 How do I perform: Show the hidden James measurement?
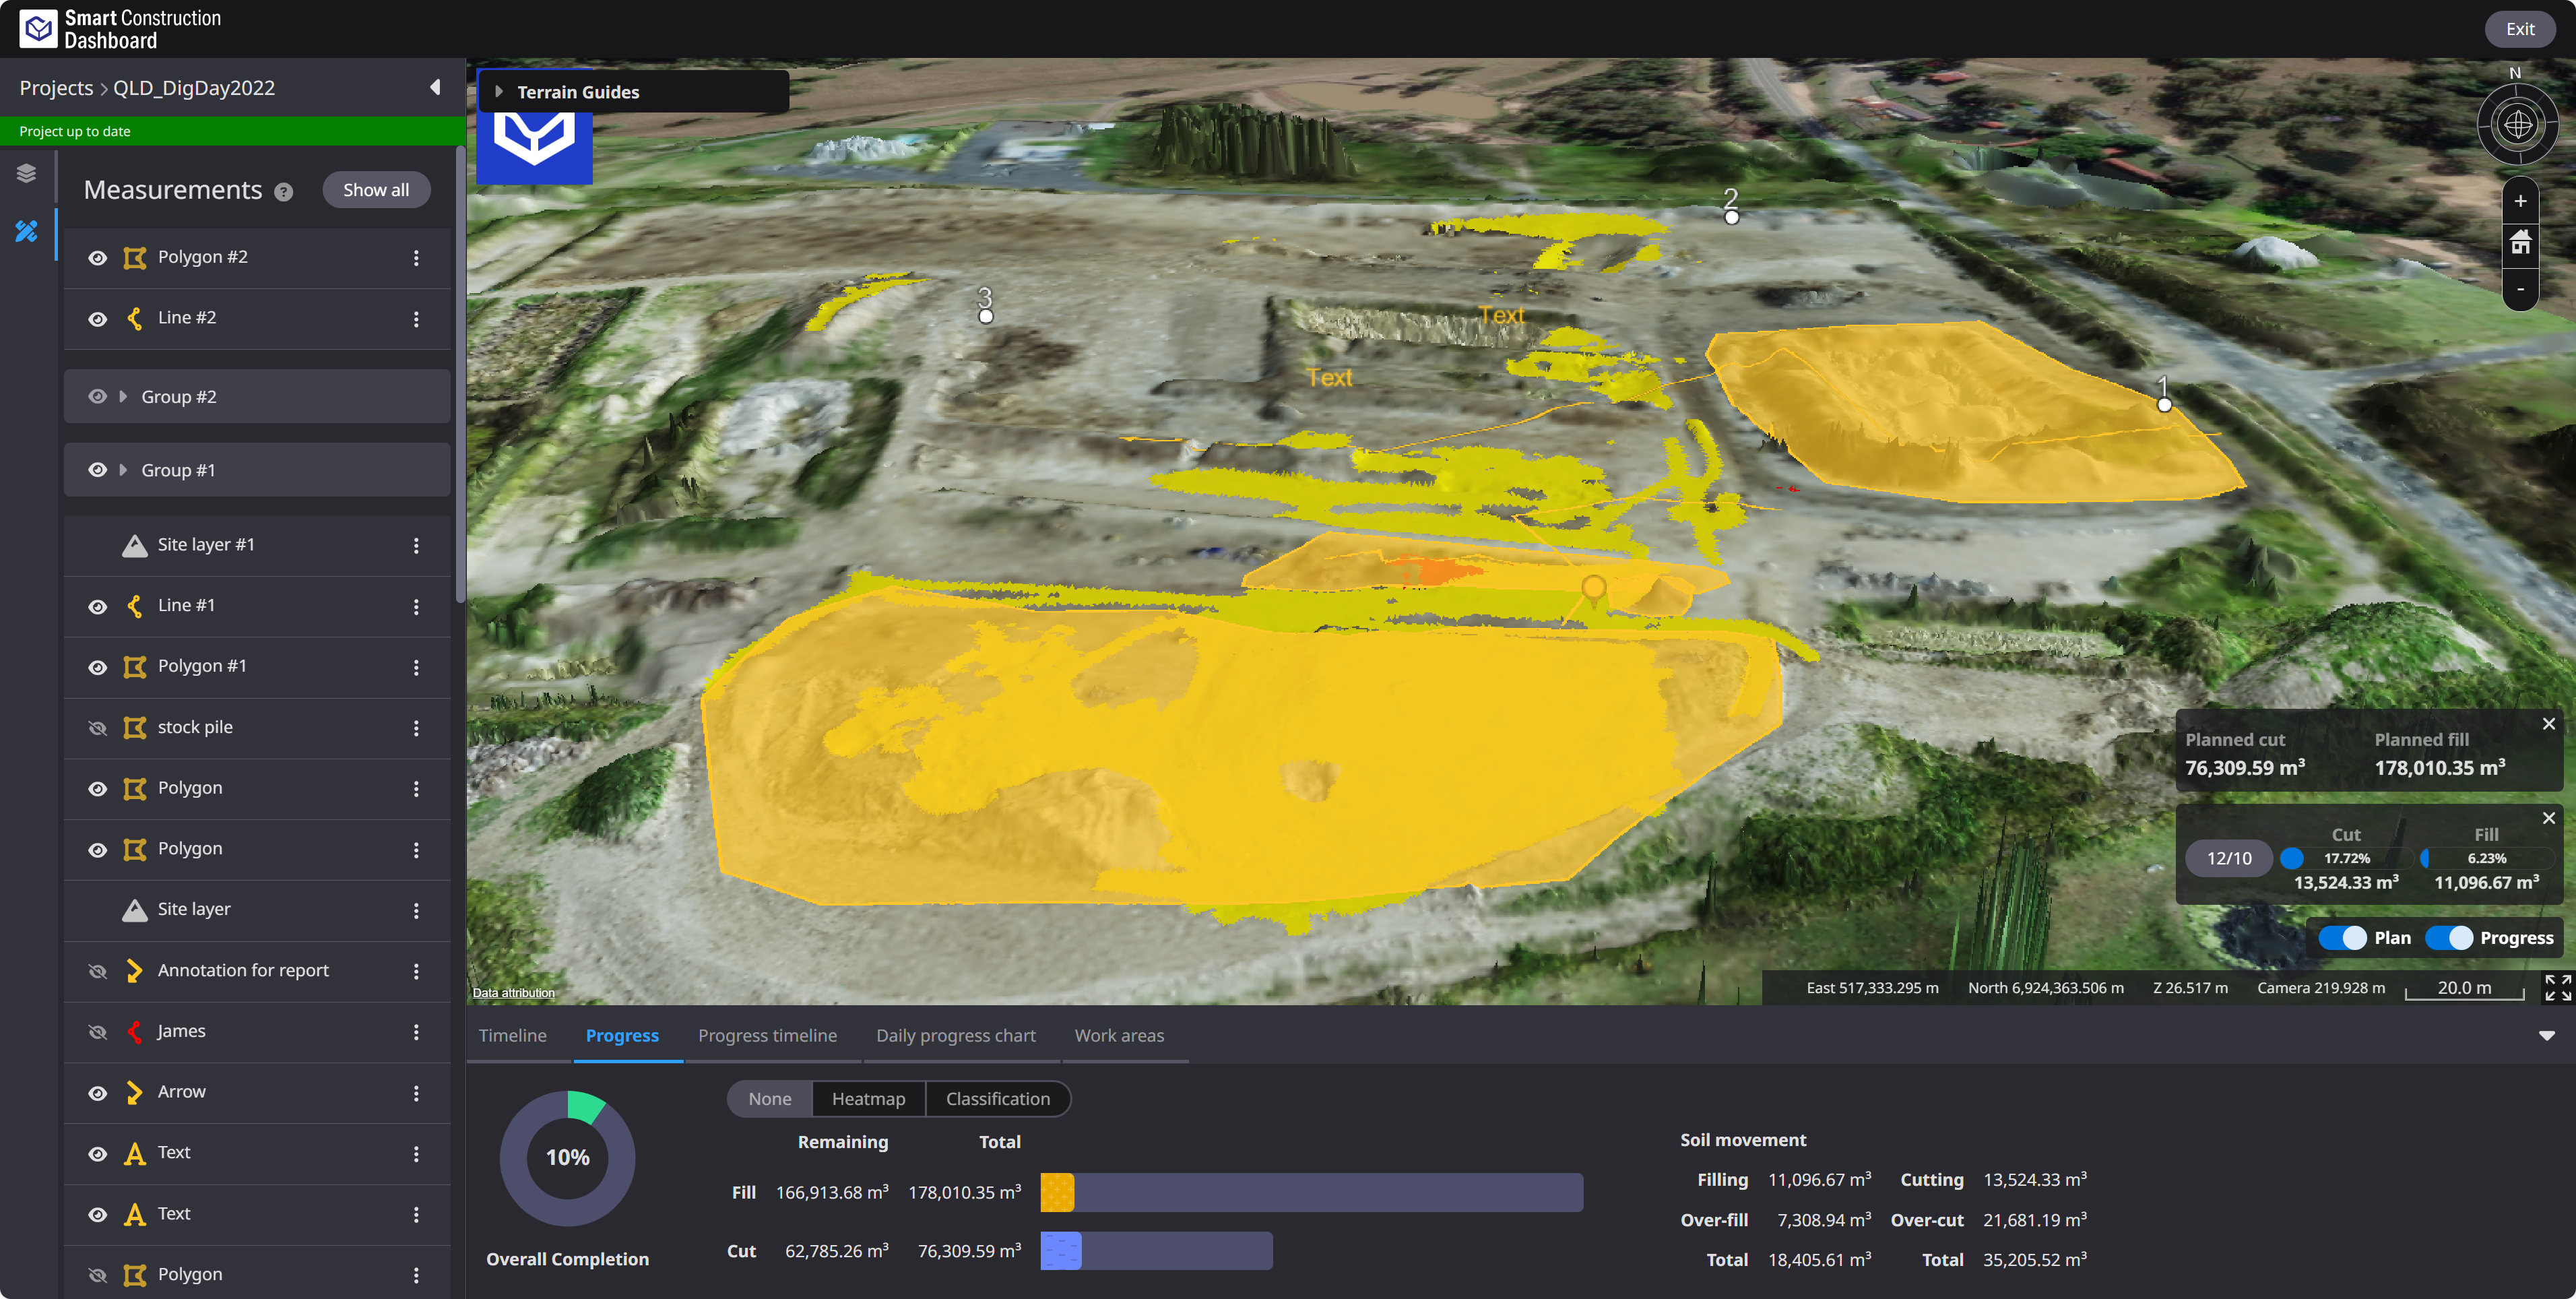(x=97, y=1032)
